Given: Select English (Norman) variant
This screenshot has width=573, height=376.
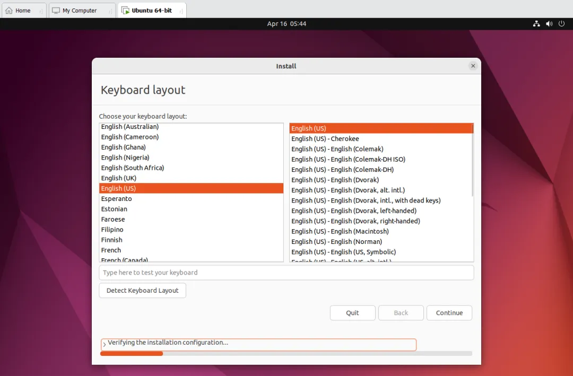Looking at the screenshot, I should click(380, 241).
